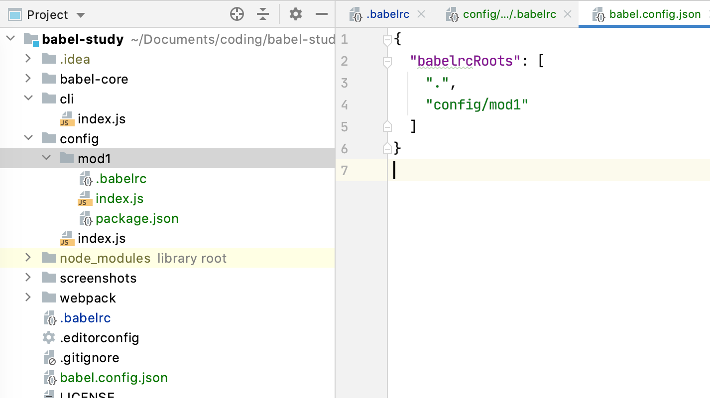Click the package.json file icon

click(x=85, y=218)
